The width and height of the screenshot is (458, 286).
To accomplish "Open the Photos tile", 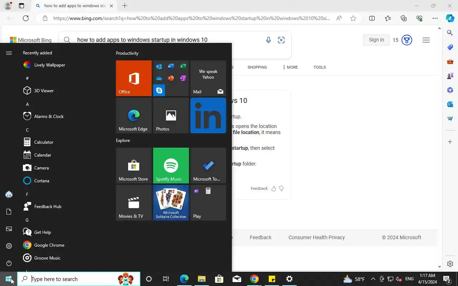I will (x=171, y=115).
